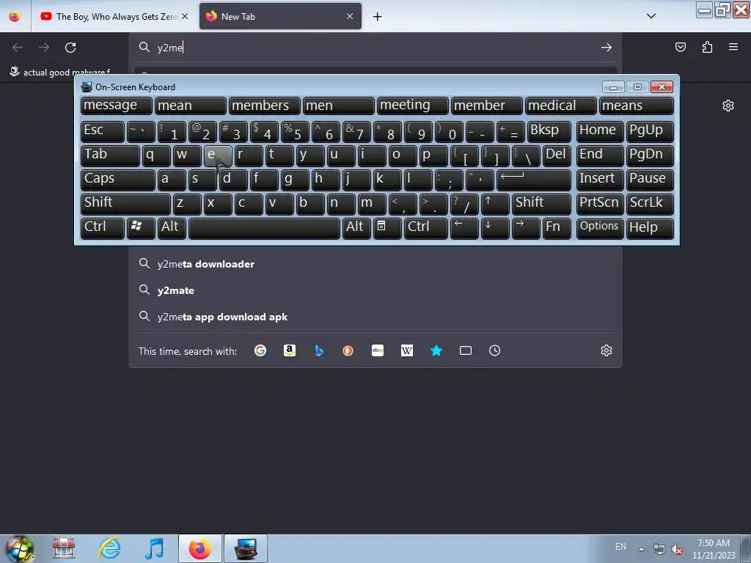Toggle Insert key on keyboard
This screenshot has height=563, width=751.
(x=600, y=180)
